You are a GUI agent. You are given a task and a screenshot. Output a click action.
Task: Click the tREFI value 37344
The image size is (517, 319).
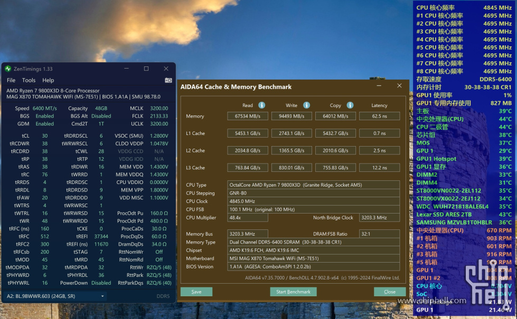(101, 236)
